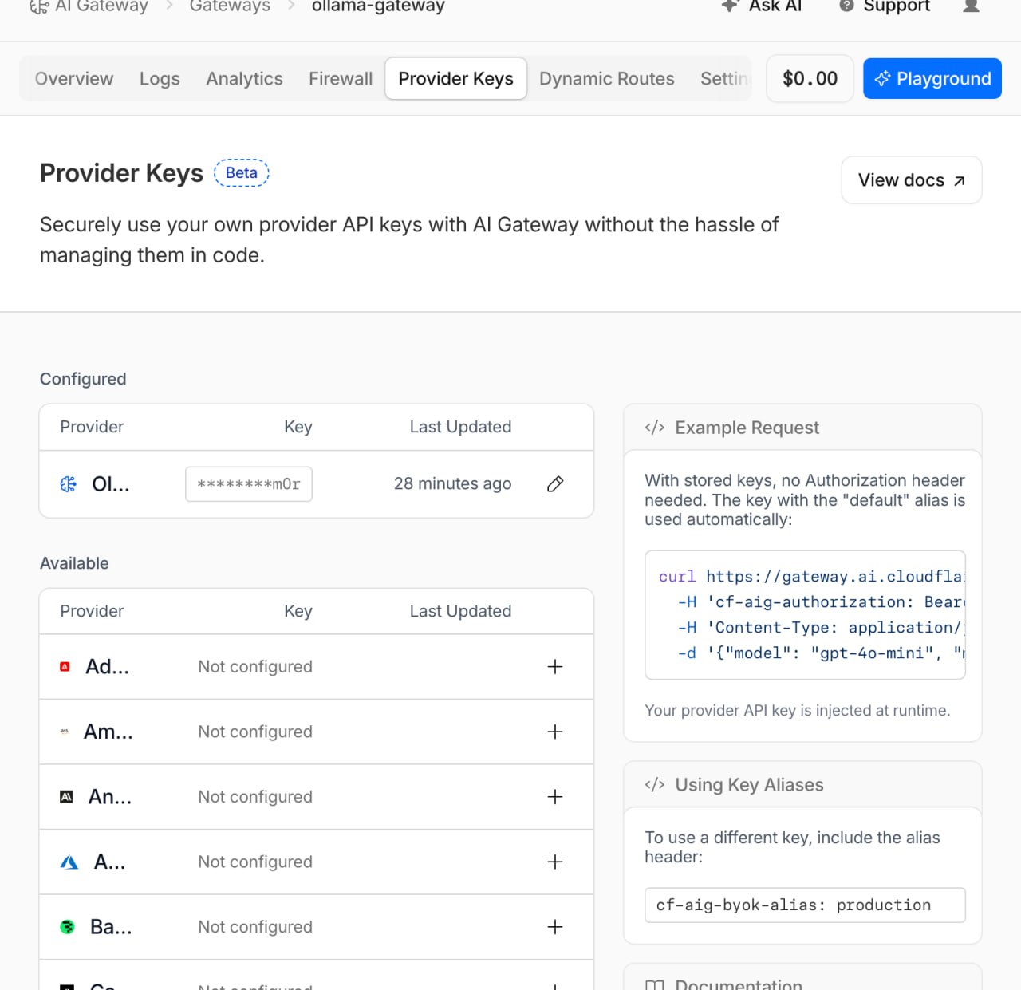Click the $0.00 balance button
The width and height of the screenshot is (1021, 990).
pyautogui.click(x=810, y=78)
